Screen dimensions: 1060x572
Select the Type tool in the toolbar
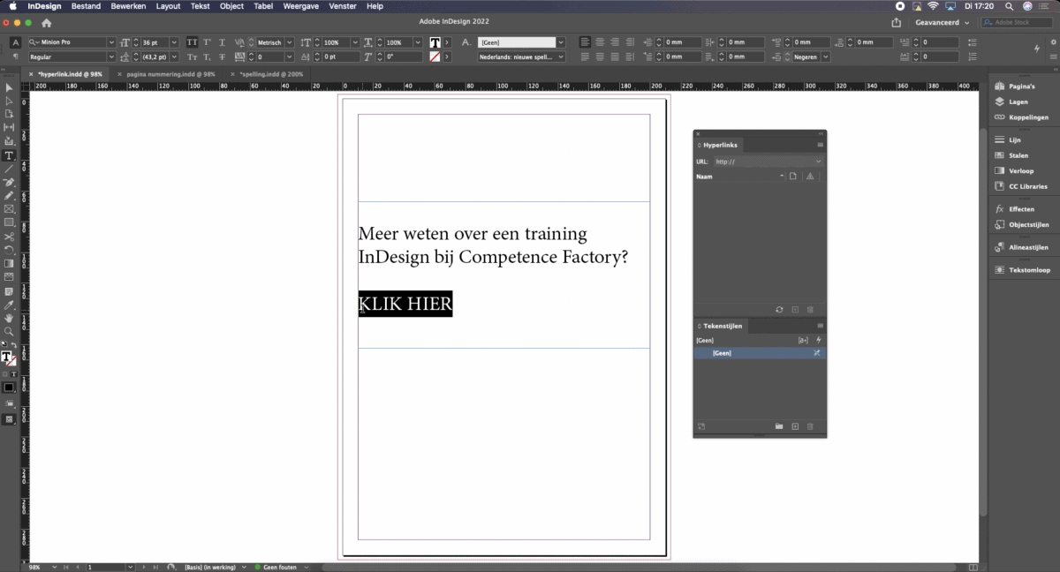(x=9, y=154)
